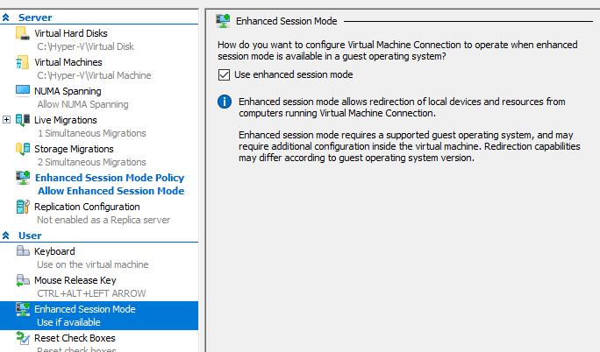The height and width of the screenshot is (352, 600).
Task: Click the Reset Check Boxes icon
Action: [x=23, y=338]
